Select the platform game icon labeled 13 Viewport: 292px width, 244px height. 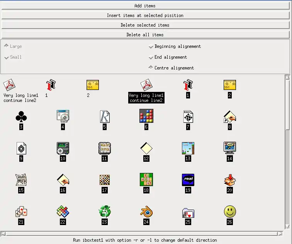pos(188,148)
